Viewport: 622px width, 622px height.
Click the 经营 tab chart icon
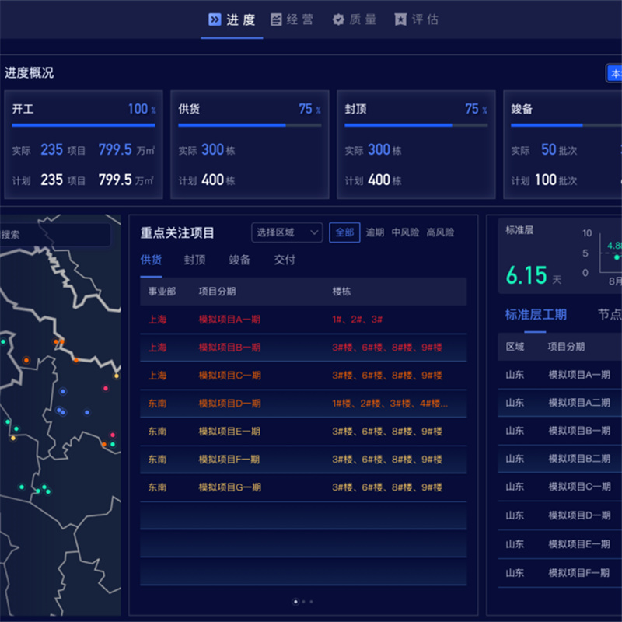(276, 19)
